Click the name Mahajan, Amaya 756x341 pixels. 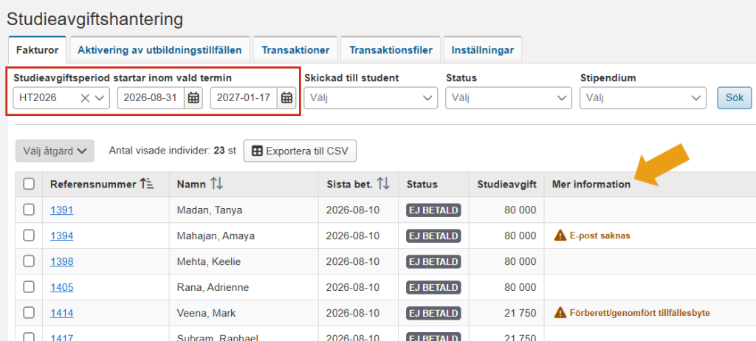pos(216,236)
